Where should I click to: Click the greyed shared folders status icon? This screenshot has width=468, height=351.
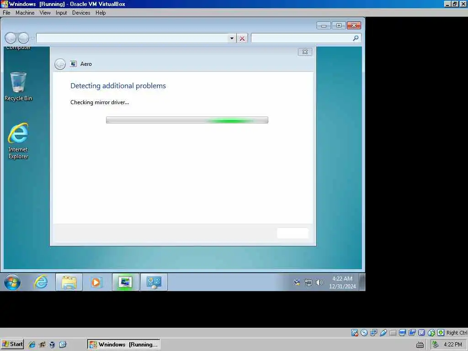point(393,333)
